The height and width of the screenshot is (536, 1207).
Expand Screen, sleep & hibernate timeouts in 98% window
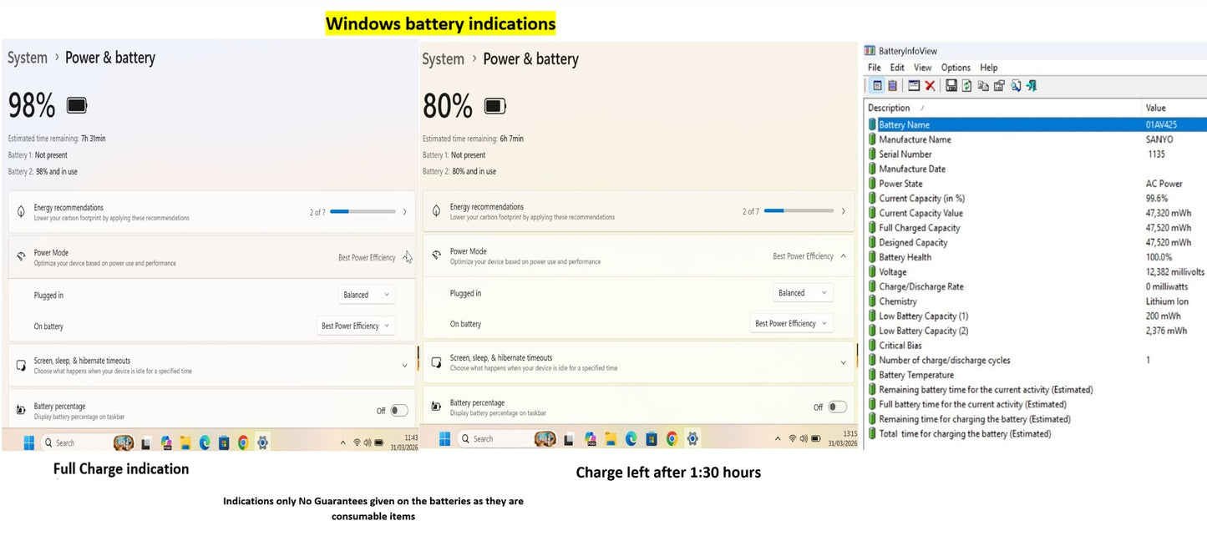point(212,365)
